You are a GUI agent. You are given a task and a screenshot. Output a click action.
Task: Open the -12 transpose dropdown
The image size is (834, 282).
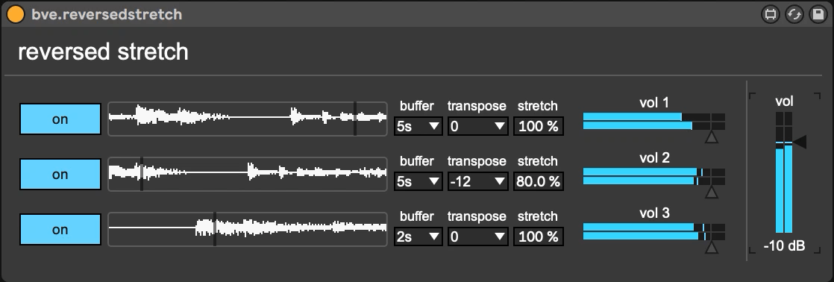(477, 181)
